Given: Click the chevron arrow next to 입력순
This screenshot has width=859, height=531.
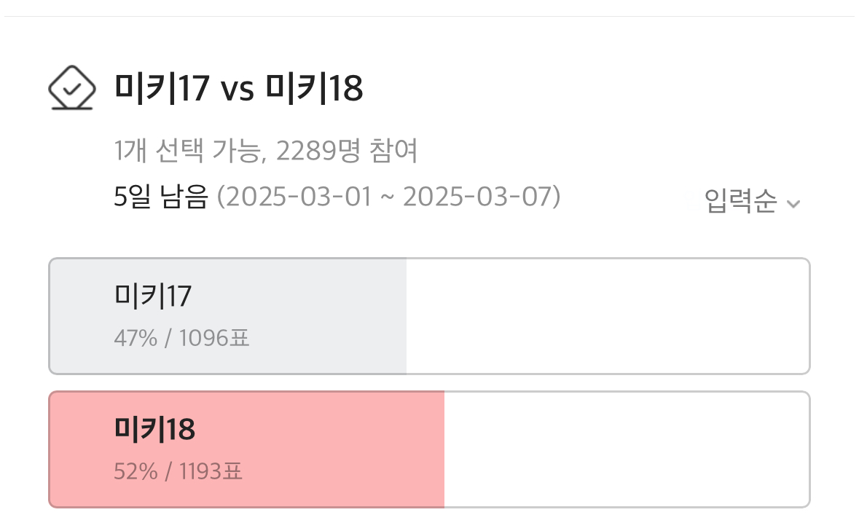Looking at the screenshot, I should tap(793, 203).
